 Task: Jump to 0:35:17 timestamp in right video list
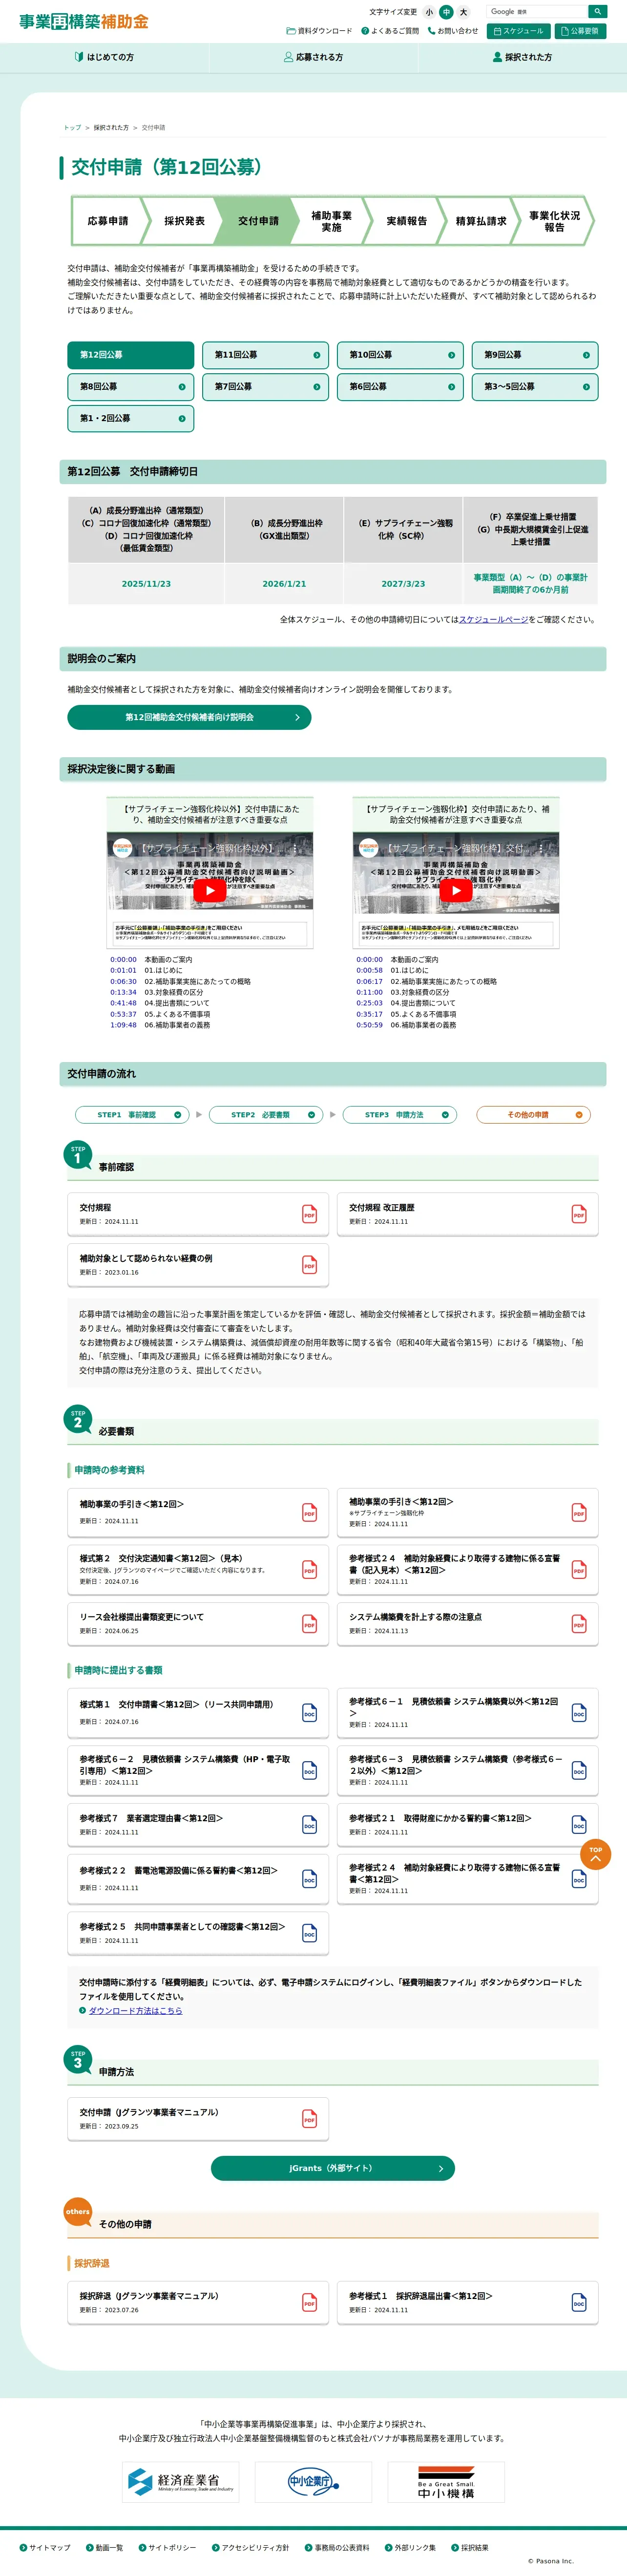[x=369, y=1014]
